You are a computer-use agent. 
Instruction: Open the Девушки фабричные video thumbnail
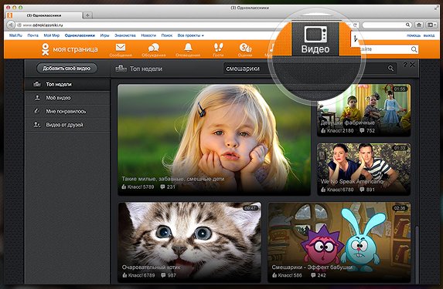[x=363, y=110]
